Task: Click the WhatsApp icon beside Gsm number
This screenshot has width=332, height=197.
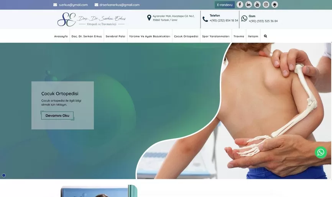Action: [244, 18]
